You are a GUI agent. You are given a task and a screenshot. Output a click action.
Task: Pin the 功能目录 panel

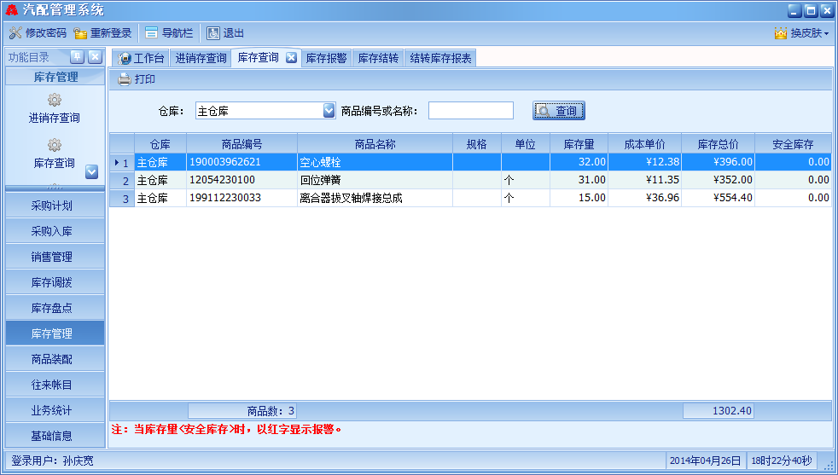77,57
